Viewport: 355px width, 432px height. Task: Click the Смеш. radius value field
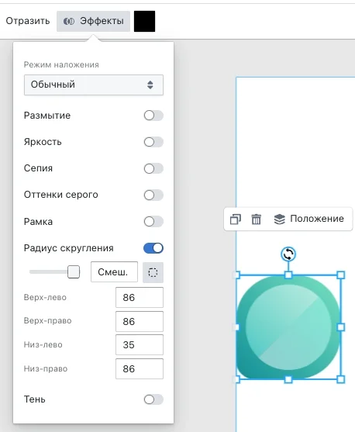(x=114, y=272)
